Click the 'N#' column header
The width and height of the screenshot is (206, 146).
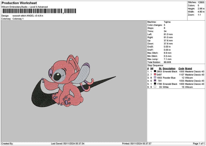[152, 69]
